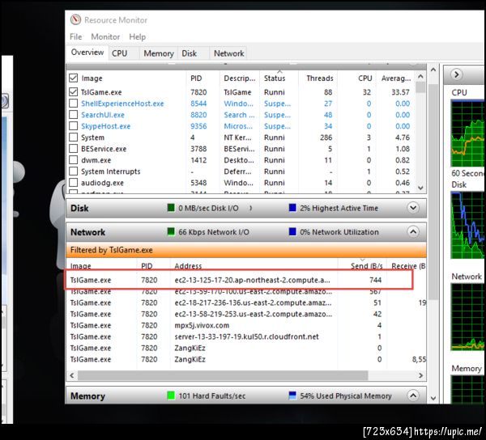
Task: Check the BEService.exe checkbox
Action: (x=74, y=149)
